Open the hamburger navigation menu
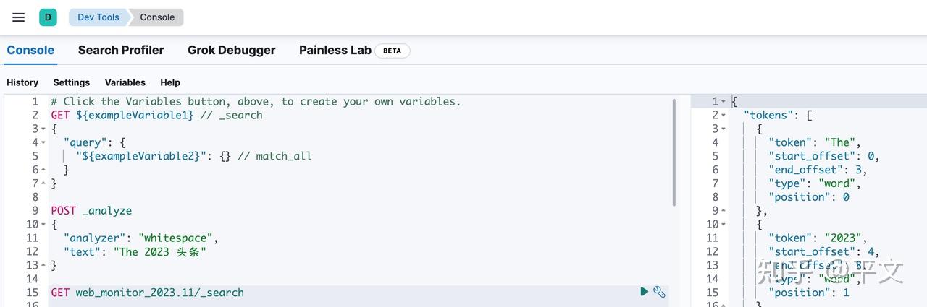 19,17
